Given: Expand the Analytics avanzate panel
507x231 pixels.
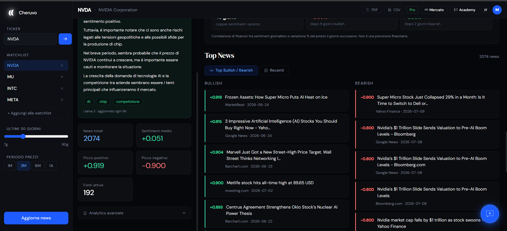Looking at the screenshot, I should click(x=134, y=213).
